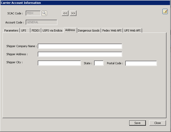Click the Postal Code field
The image size is (171, 132).
[141, 63]
